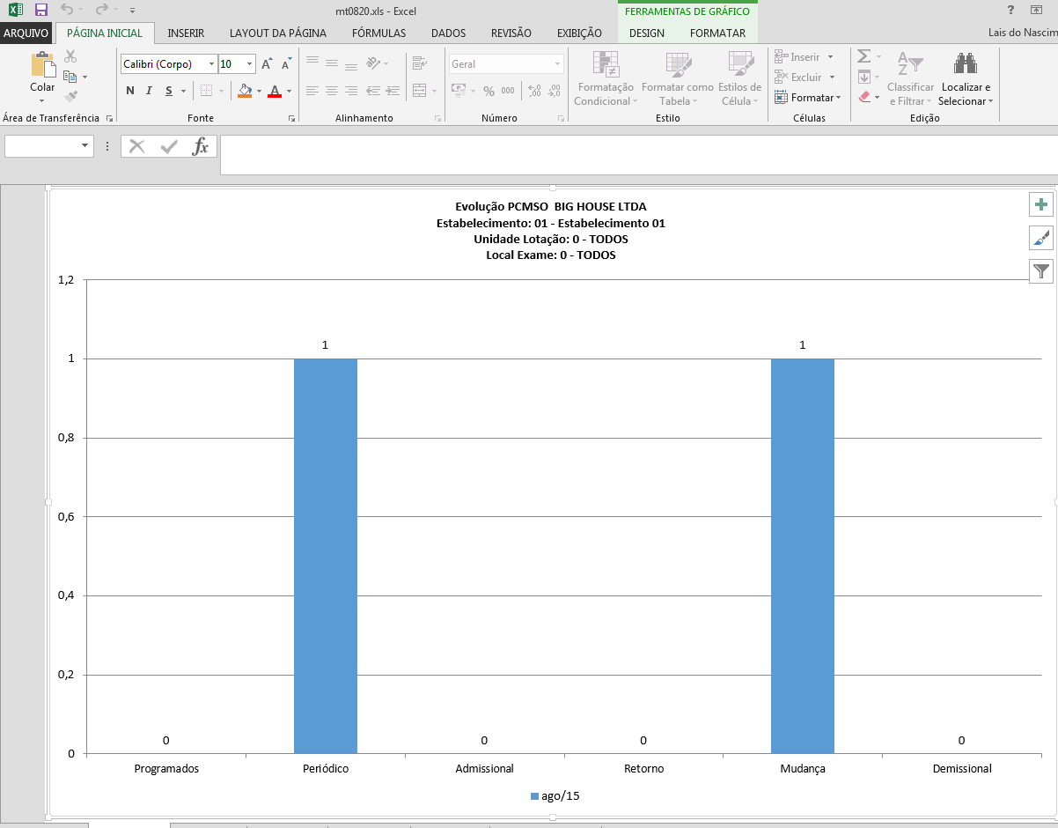Align text to the right
This screenshot has height=828, width=1058.
pyautogui.click(x=350, y=91)
